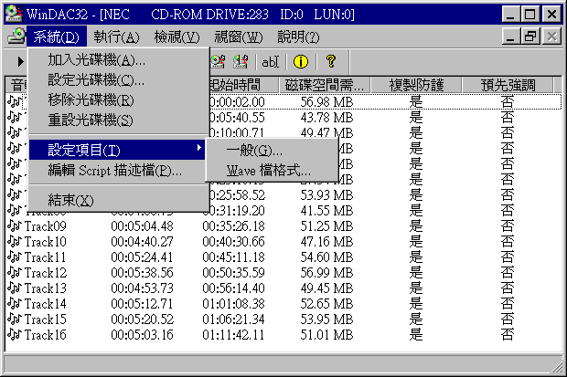Select the Track12 row
The image size is (567, 377).
pos(283,273)
